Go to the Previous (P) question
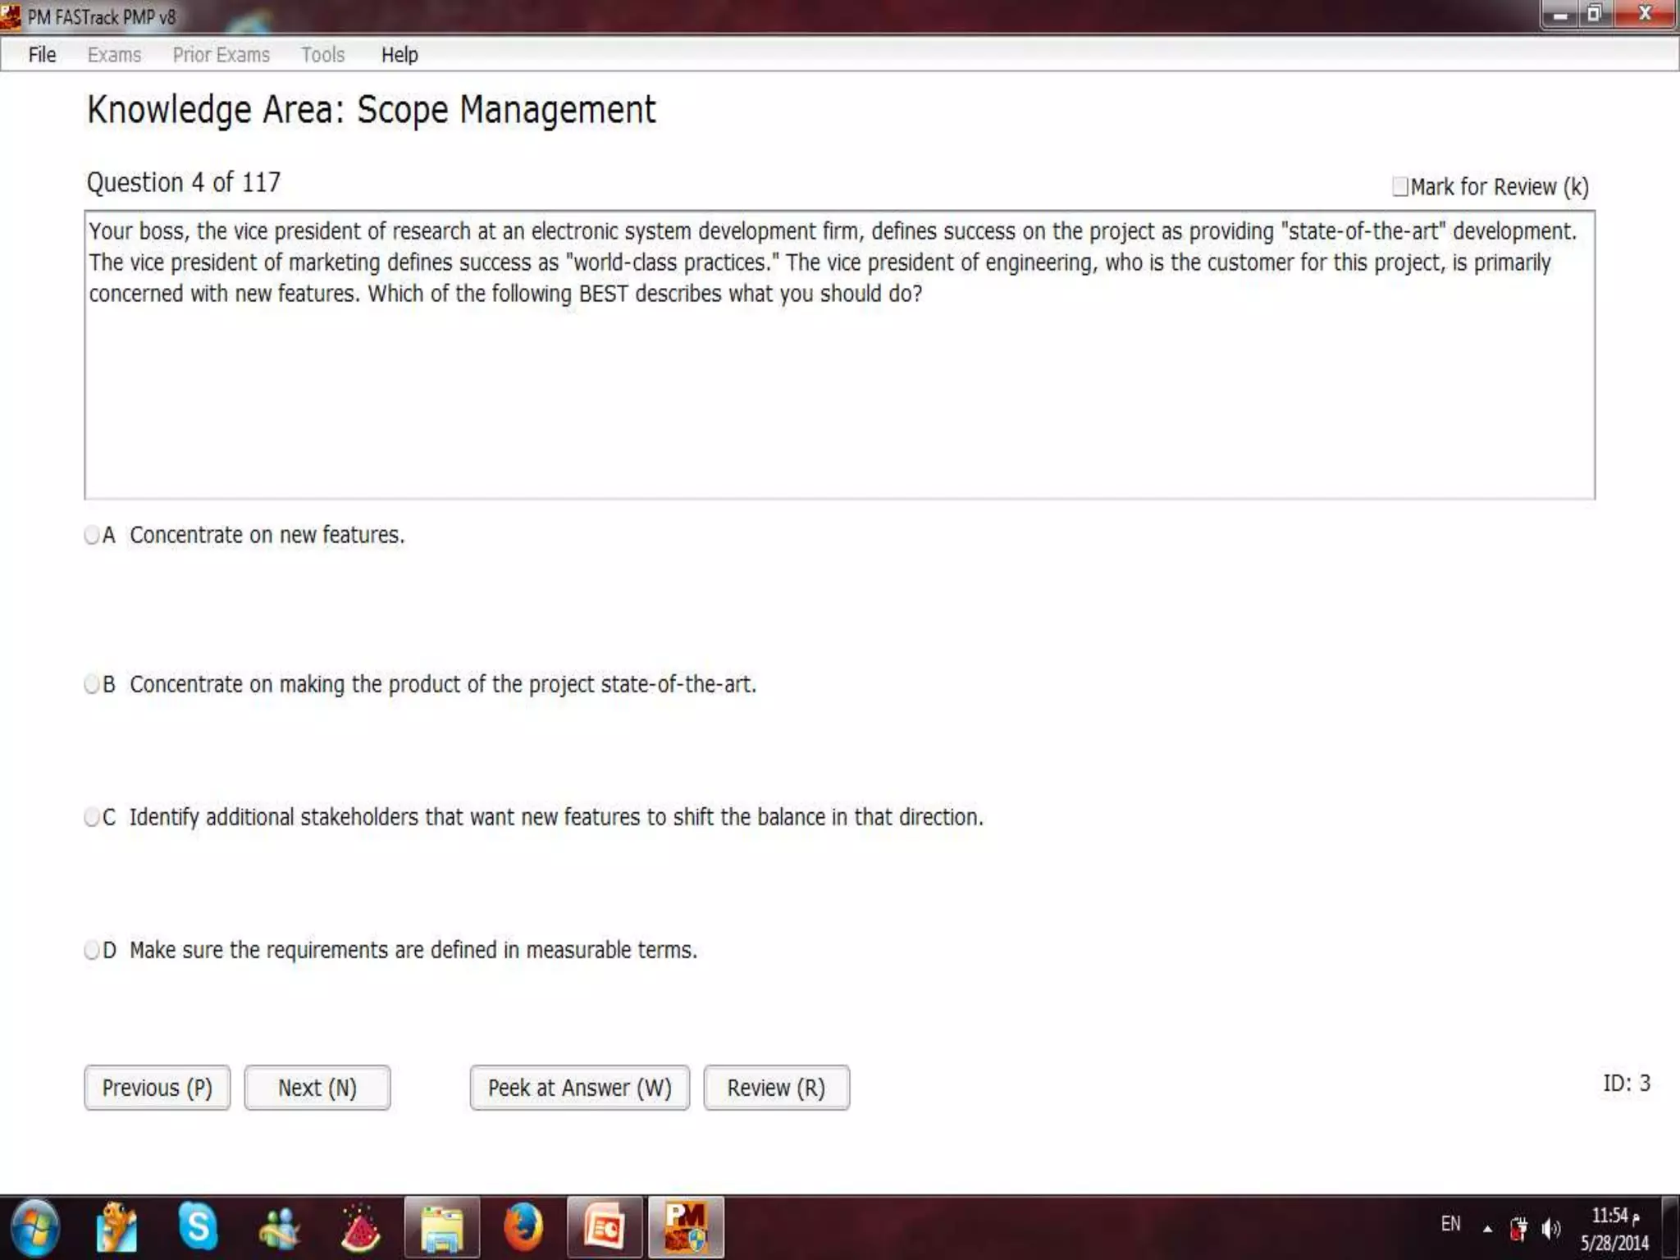1680x1260 pixels. pos(157,1088)
